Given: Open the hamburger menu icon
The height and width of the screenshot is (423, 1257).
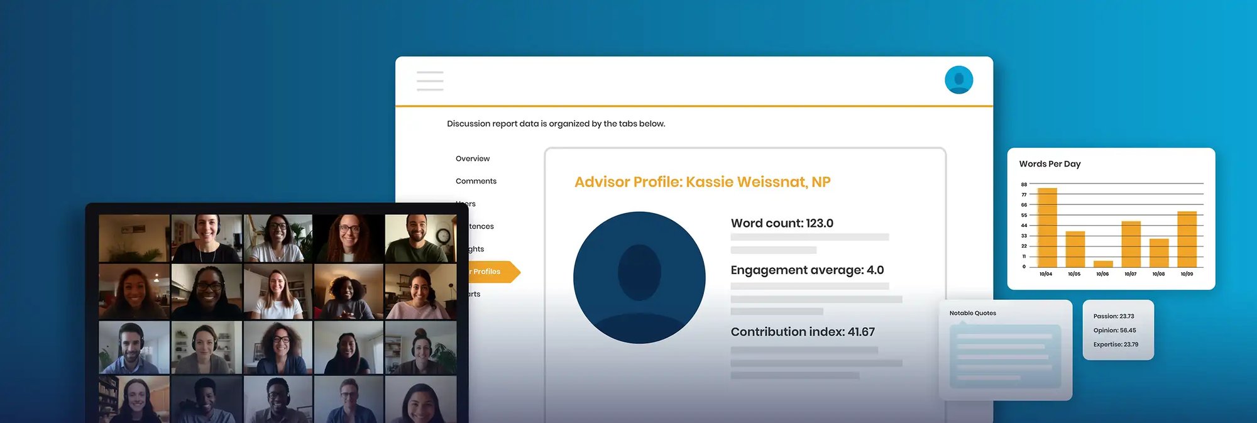Looking at the screenshot, I should click(430, 81).
